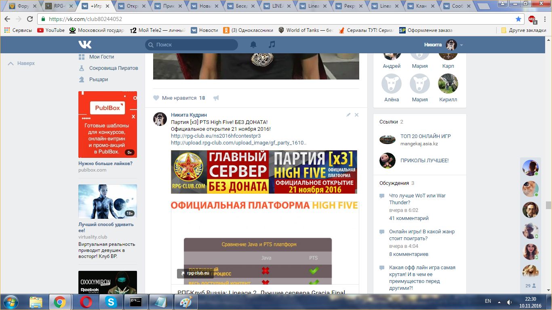
Task: Click the page vertical scrollbar thumb
Action: [548, 205]
